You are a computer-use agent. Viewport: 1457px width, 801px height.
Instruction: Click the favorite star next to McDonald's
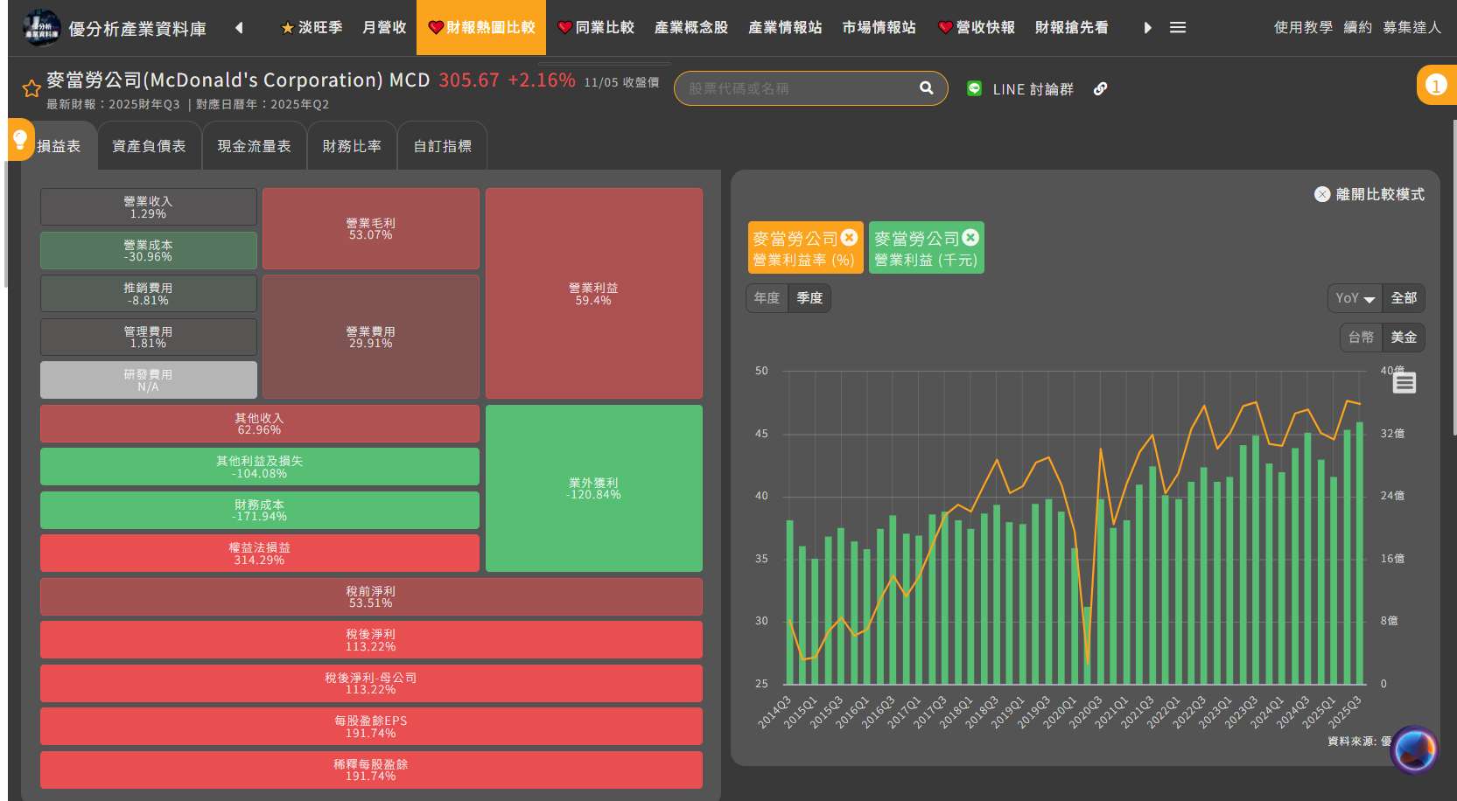click(32, 88)
